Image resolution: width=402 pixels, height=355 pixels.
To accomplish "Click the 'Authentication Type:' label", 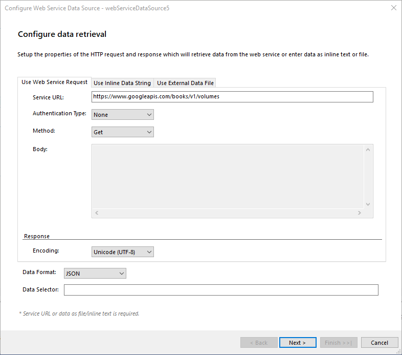I will click(x=59, y=113).
